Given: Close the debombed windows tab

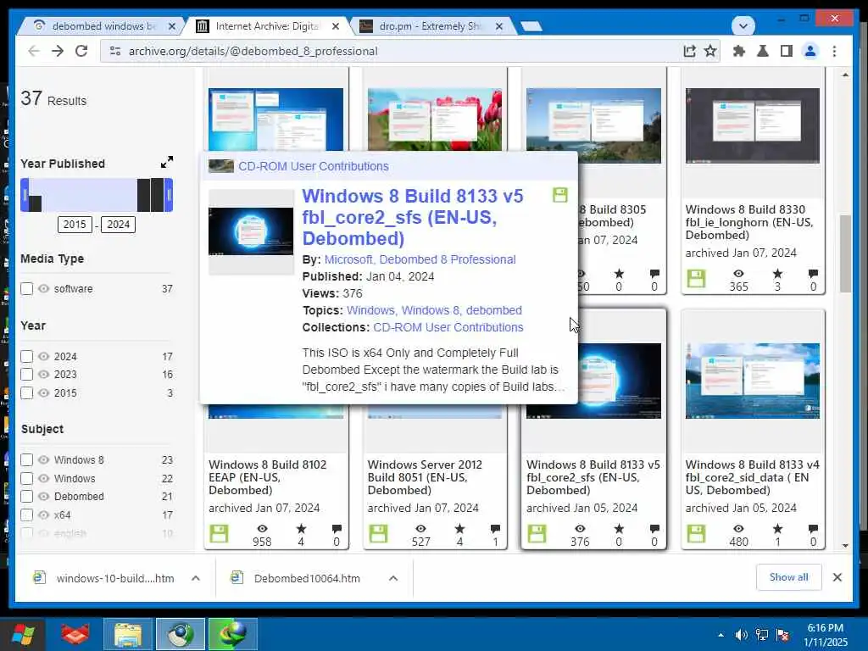Looking at the screenshot, I should point(171,26).
